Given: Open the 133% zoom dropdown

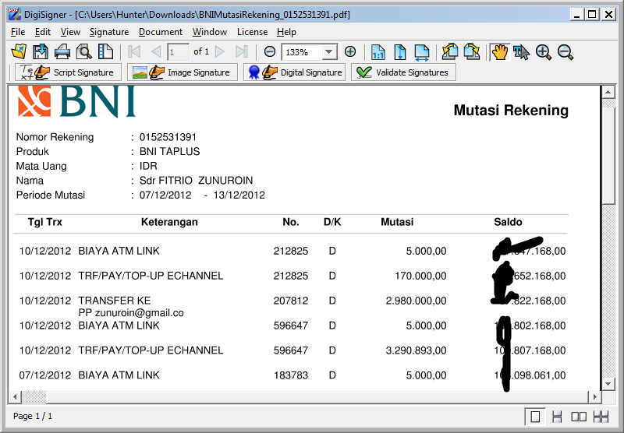Looking at the screenshot, I should point(328,52).
